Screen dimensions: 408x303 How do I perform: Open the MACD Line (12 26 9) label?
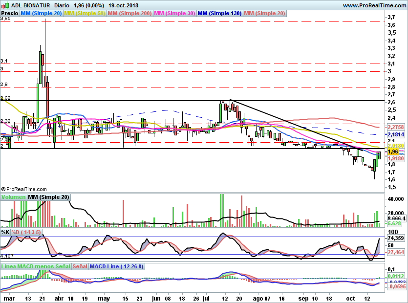pos(116,266)
